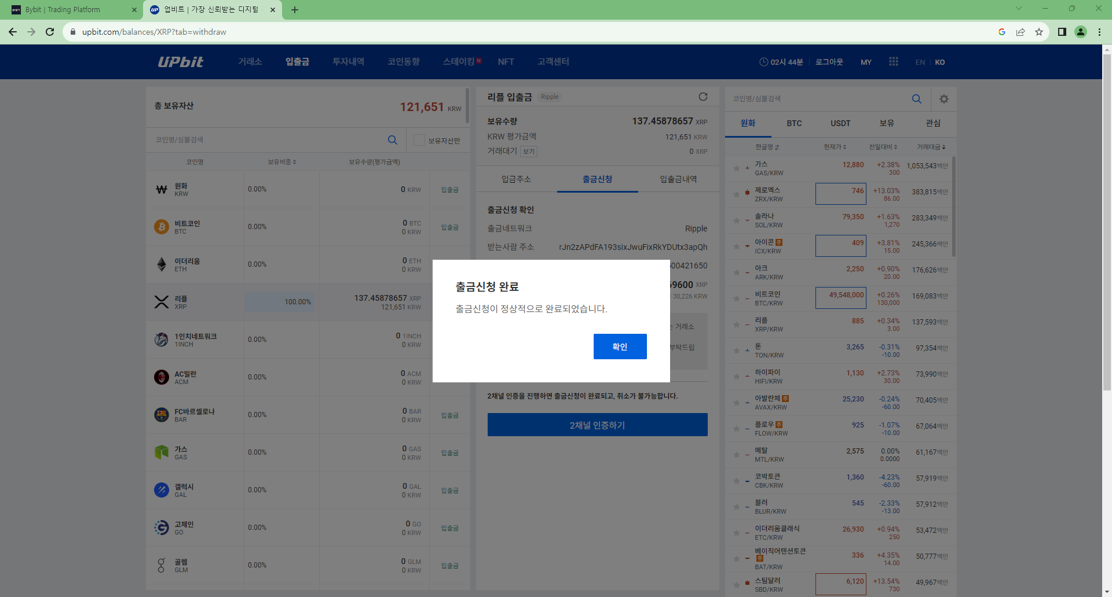The width and height of the screenshot is (1112, 597).
Task: Click the Ethereum coin icon in asset list
Action: (162, 264)
